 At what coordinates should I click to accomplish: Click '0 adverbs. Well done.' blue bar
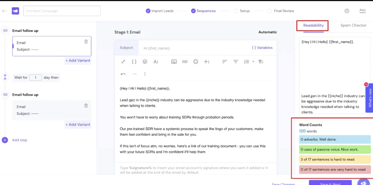click(x=335, y=139)
